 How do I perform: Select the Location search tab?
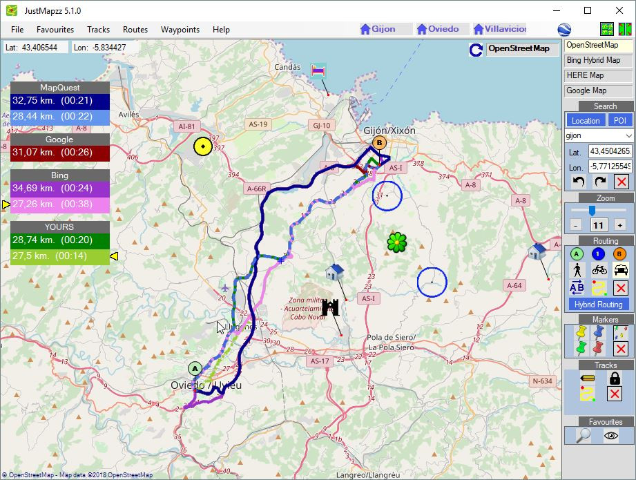click(586, 120)
